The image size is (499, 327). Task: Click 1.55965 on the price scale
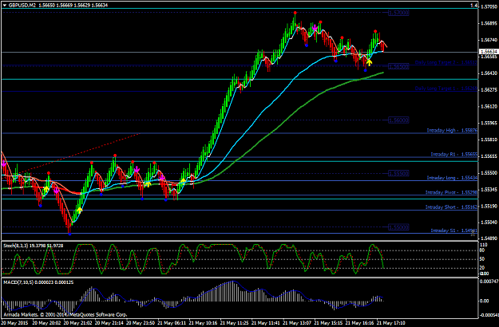489,123
